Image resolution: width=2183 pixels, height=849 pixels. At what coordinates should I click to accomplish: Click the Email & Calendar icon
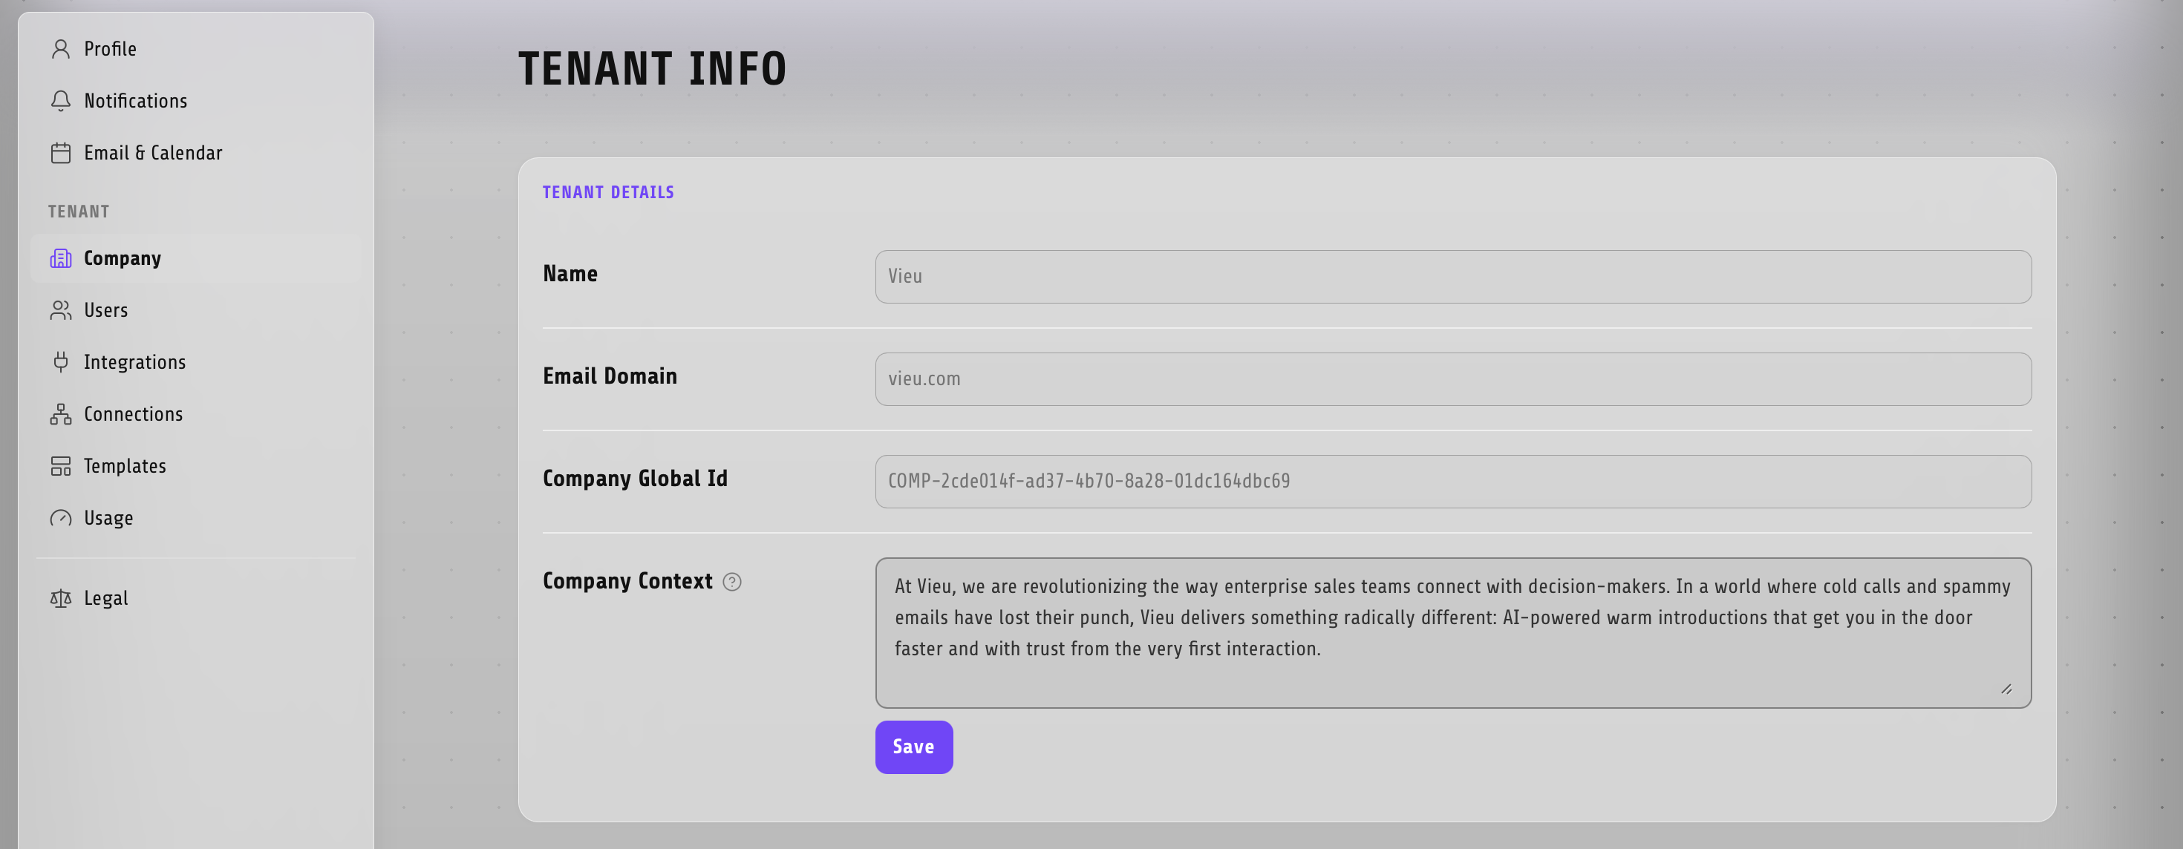(x=60, y=154)
